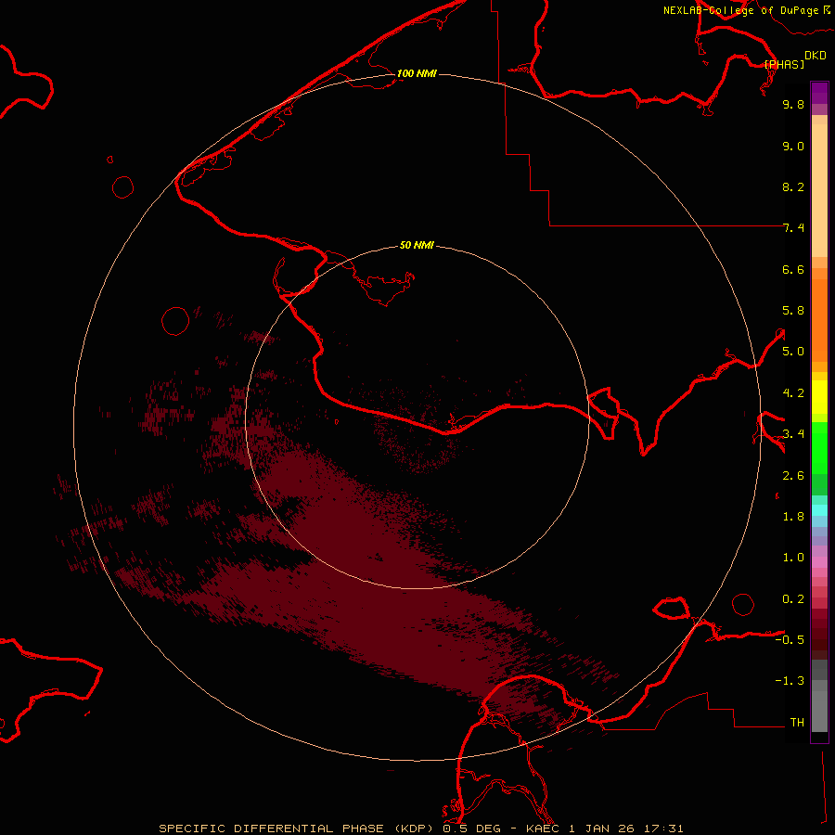The width and height of the screenshot is (835, 835).
Task: Click the 7.4 value on the color scale
Action: click(793, 228)
